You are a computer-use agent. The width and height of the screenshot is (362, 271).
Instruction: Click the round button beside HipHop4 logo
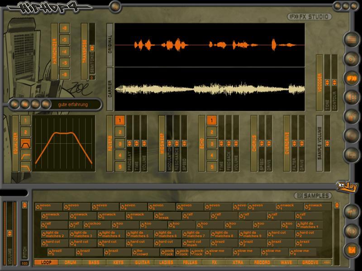click(116, 6)
